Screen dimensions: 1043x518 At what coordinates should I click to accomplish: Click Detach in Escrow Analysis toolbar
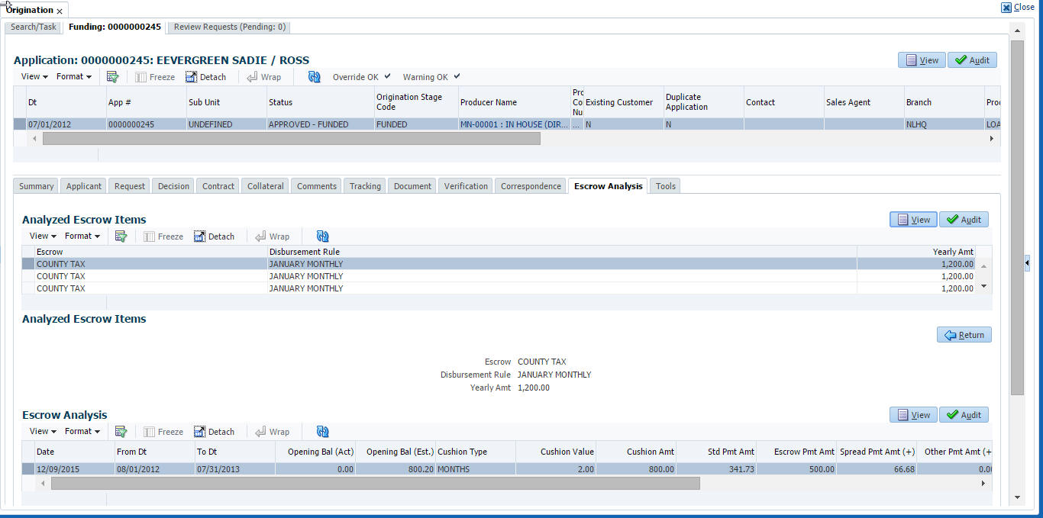pyautogui.click(x=214, y=432)
